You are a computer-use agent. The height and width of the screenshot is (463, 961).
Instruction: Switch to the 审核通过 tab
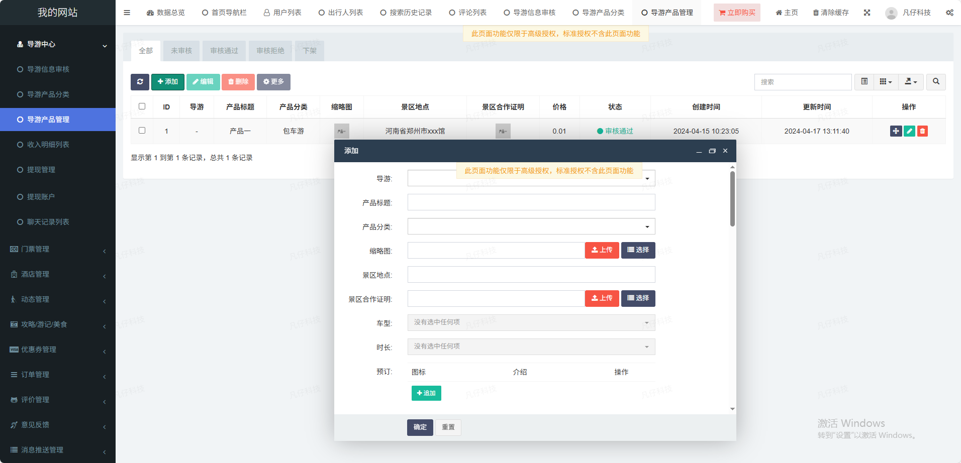(x=224, y=51)
